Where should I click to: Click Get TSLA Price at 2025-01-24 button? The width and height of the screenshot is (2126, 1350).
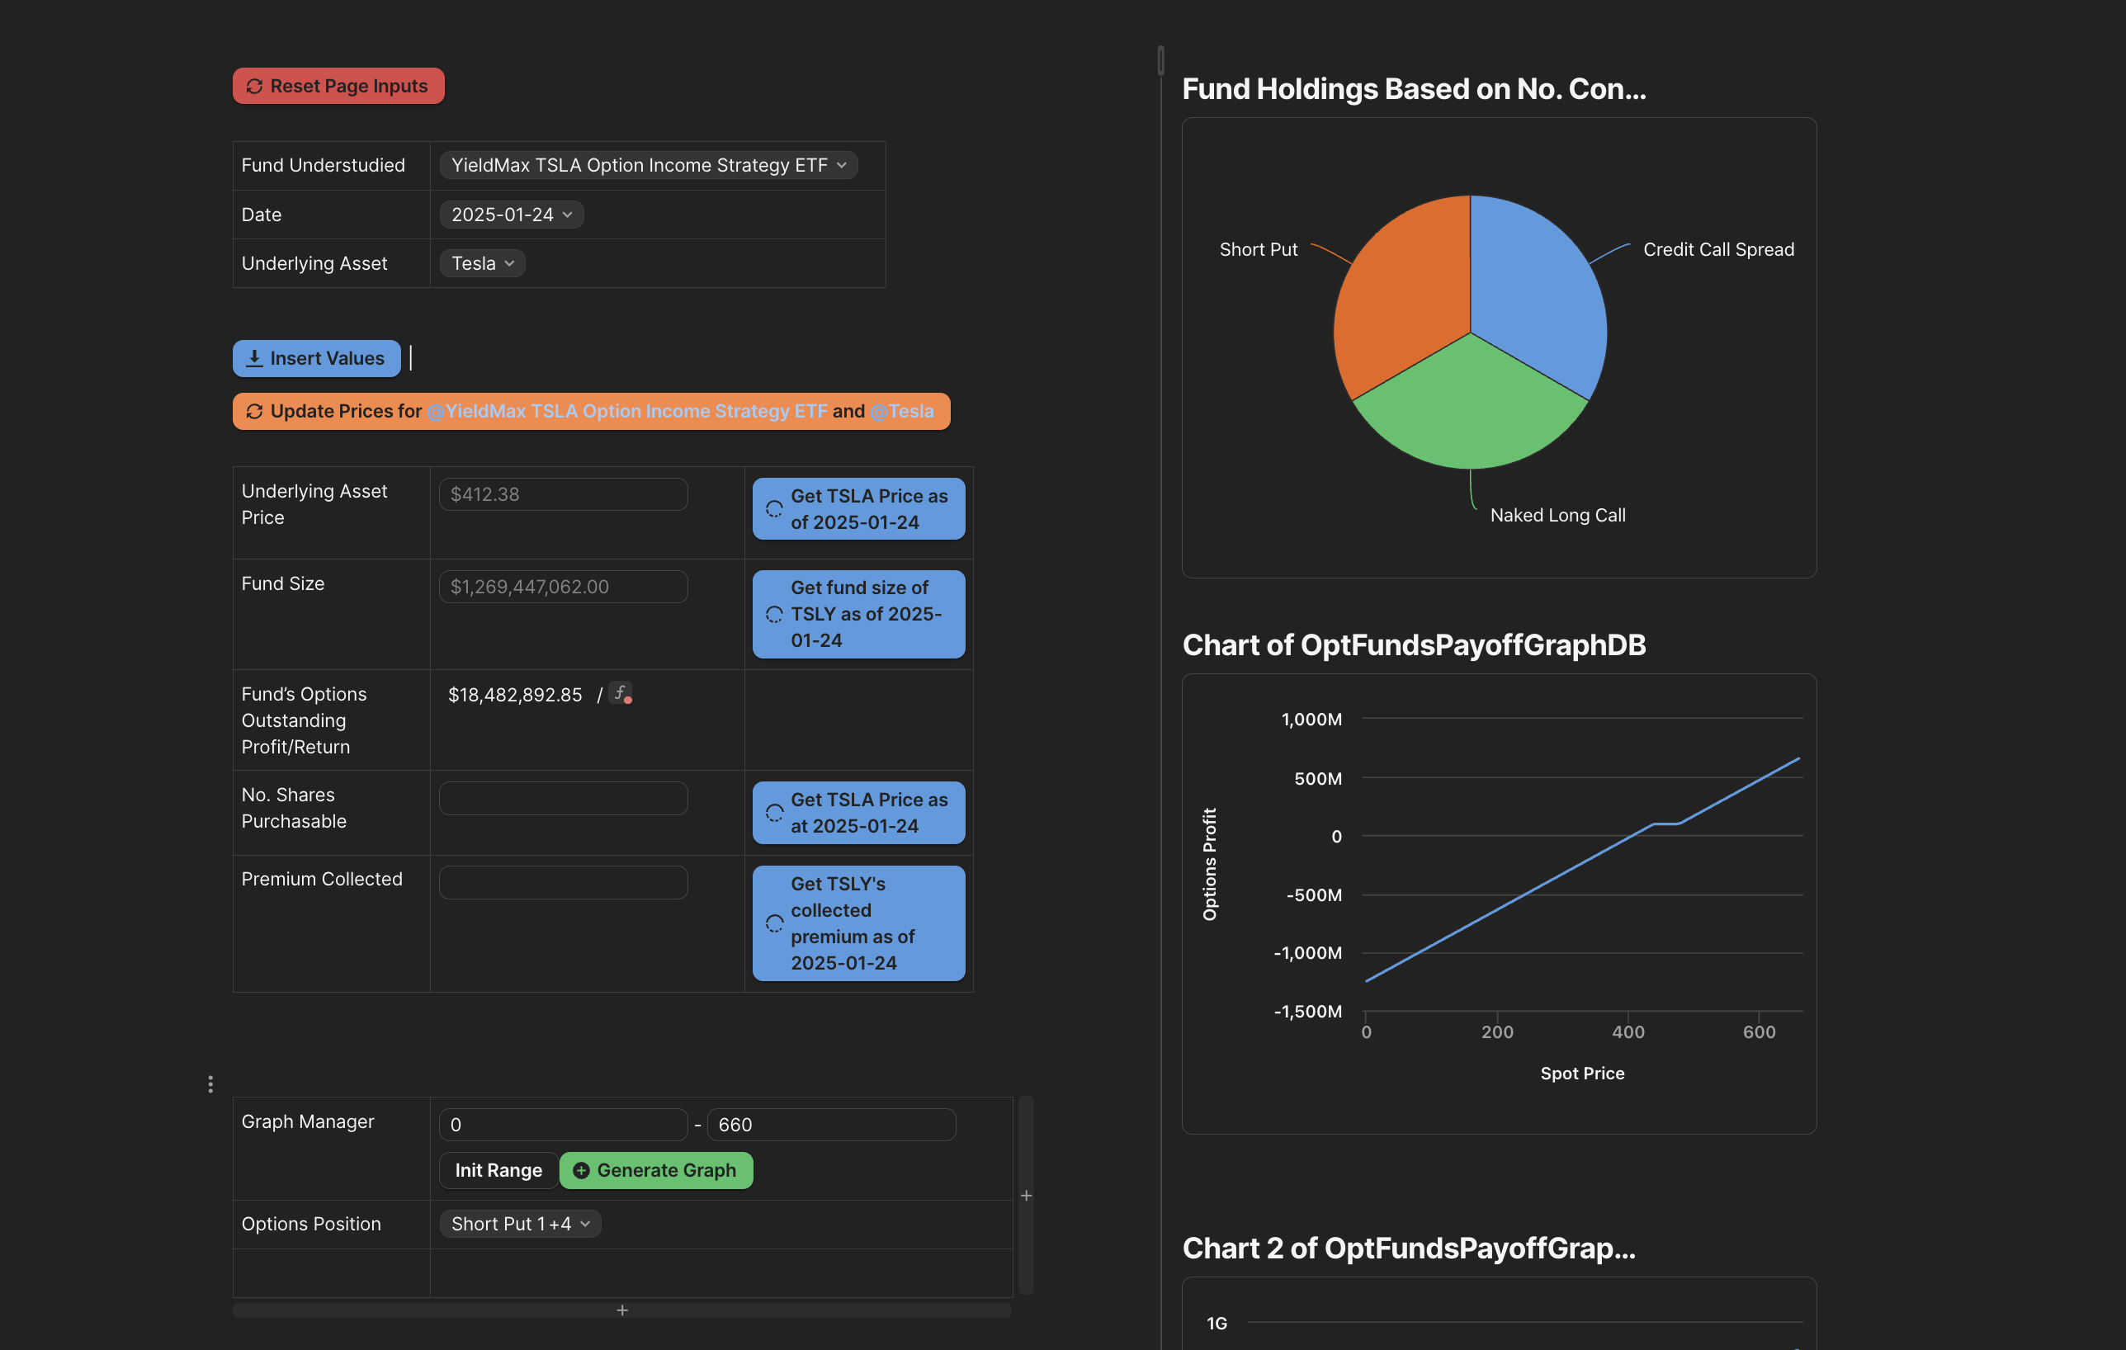[x=858, y=812]
